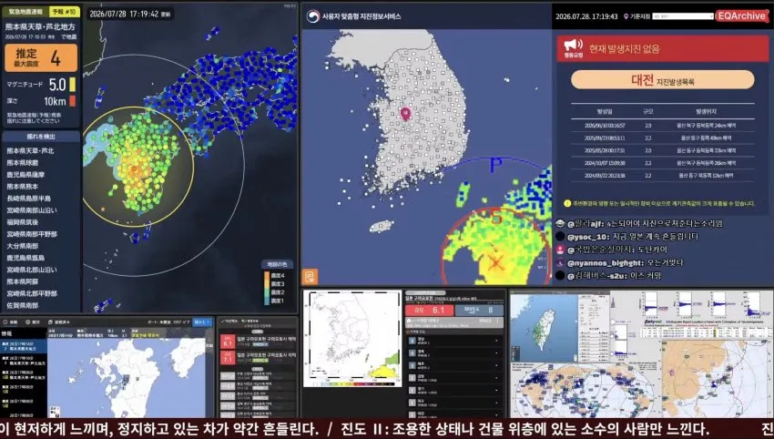Click the 발생위치 column header
This screenshot has height=439, width=774.
(706, 112)
